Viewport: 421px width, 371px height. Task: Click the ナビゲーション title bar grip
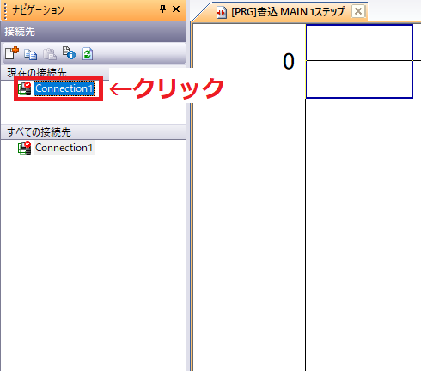5,10
